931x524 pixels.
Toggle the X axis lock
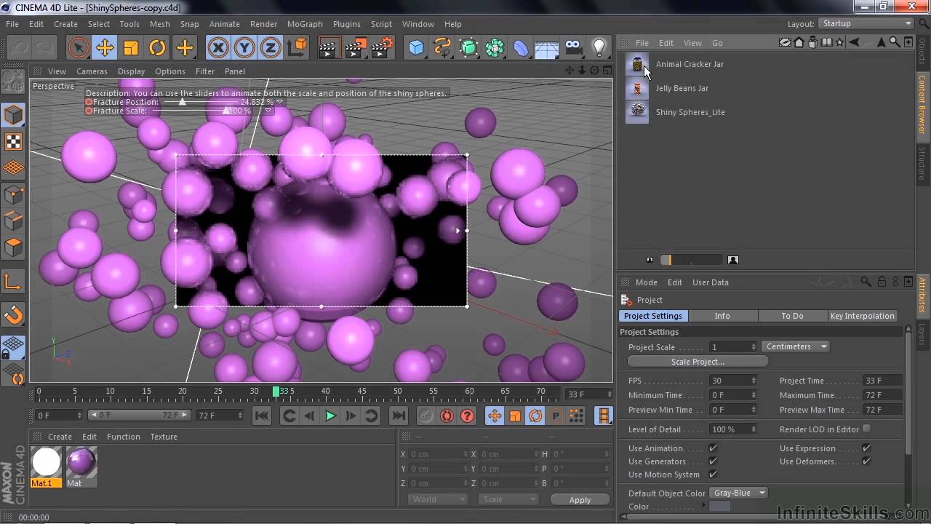click(217, 49)
